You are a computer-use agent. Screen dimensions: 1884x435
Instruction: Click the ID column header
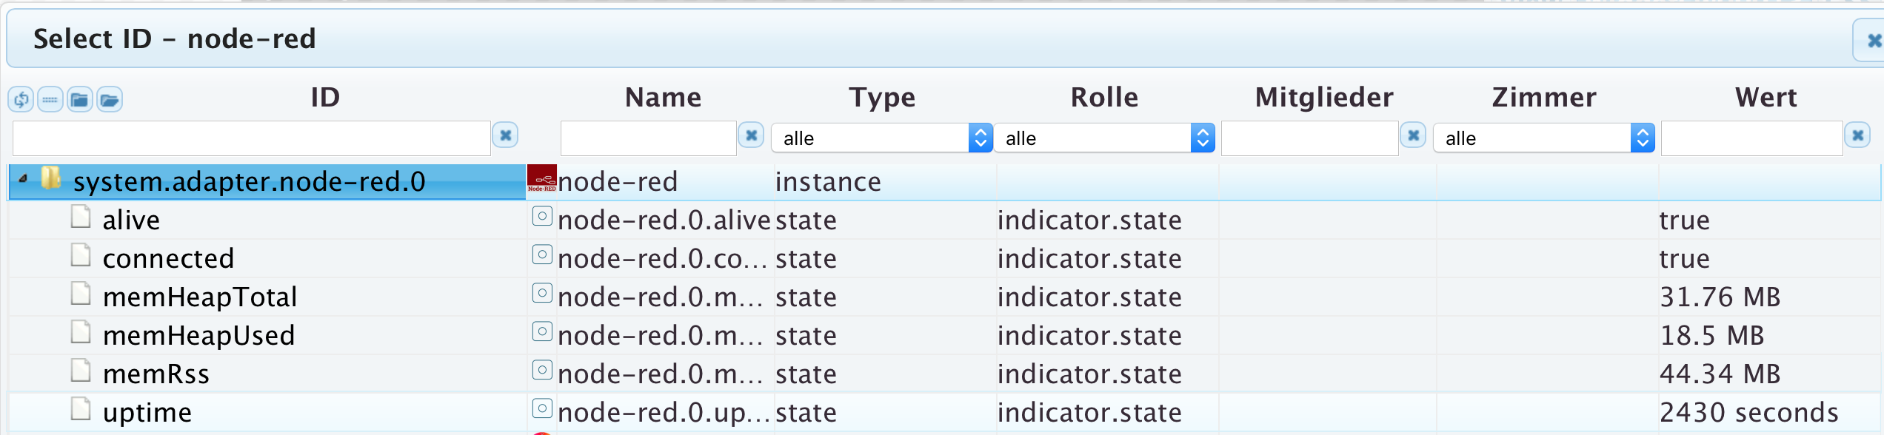tap(325, 98)
